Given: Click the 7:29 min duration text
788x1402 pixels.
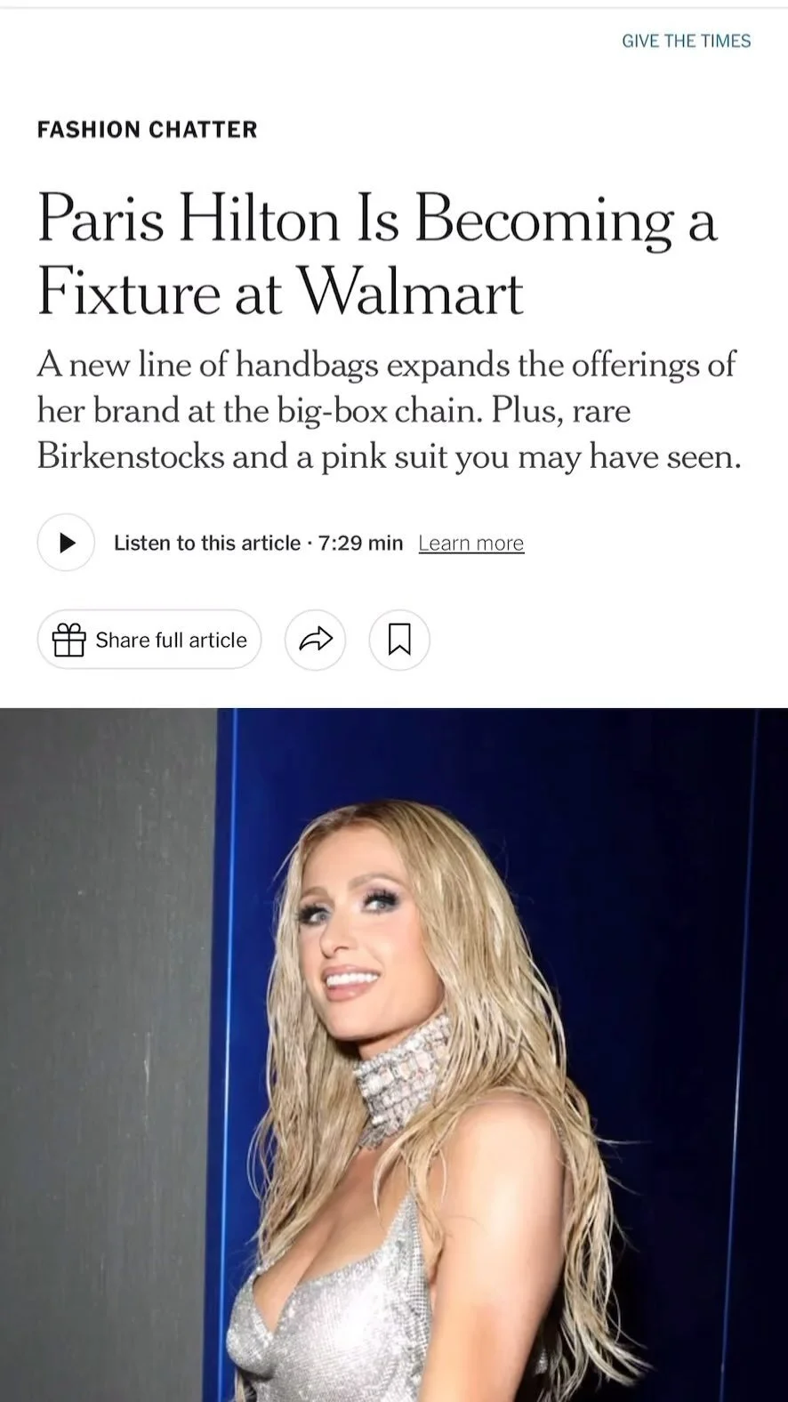Looking at the screenshot, I should click(x=360, y=543).
